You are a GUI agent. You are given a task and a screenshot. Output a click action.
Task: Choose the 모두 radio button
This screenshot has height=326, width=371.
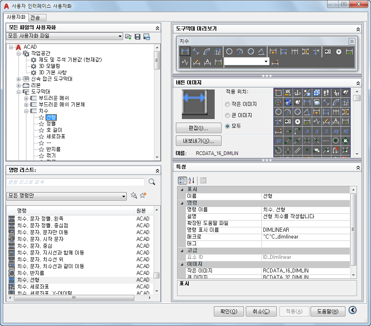point(227,126)
